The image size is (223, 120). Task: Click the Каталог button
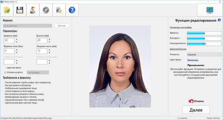point(62,26)
